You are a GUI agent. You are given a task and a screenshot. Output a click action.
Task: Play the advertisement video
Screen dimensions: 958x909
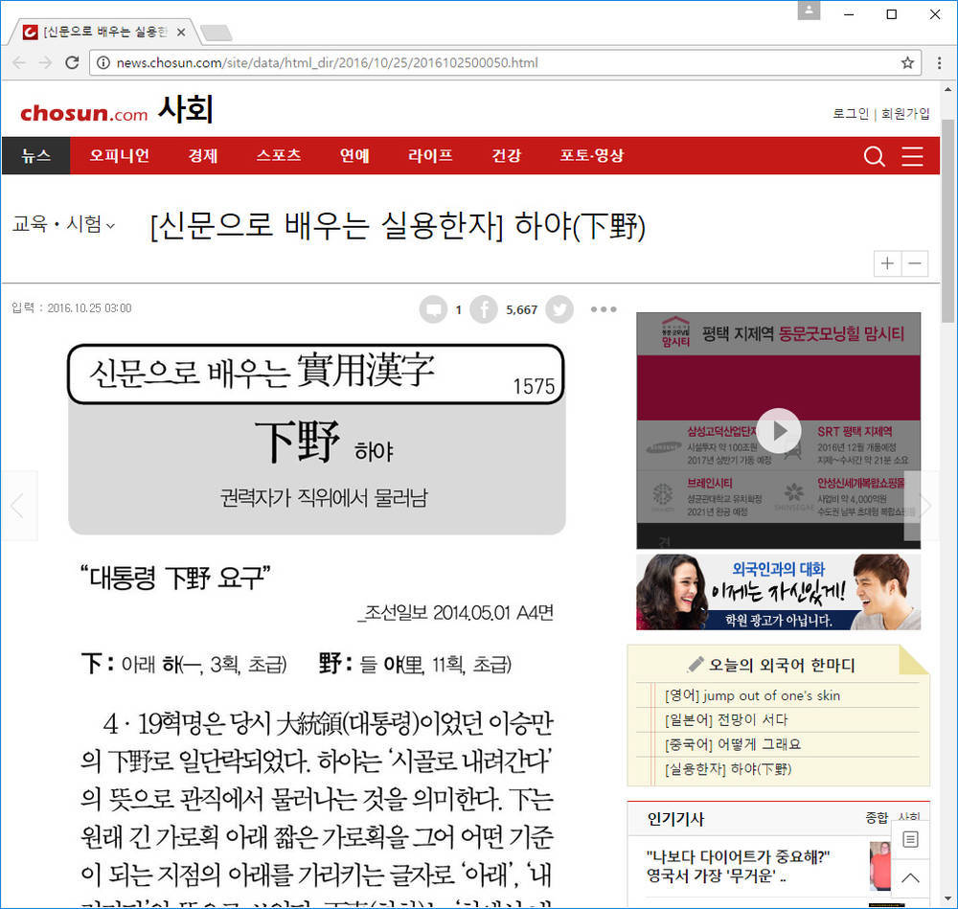[x=779, y=431]
